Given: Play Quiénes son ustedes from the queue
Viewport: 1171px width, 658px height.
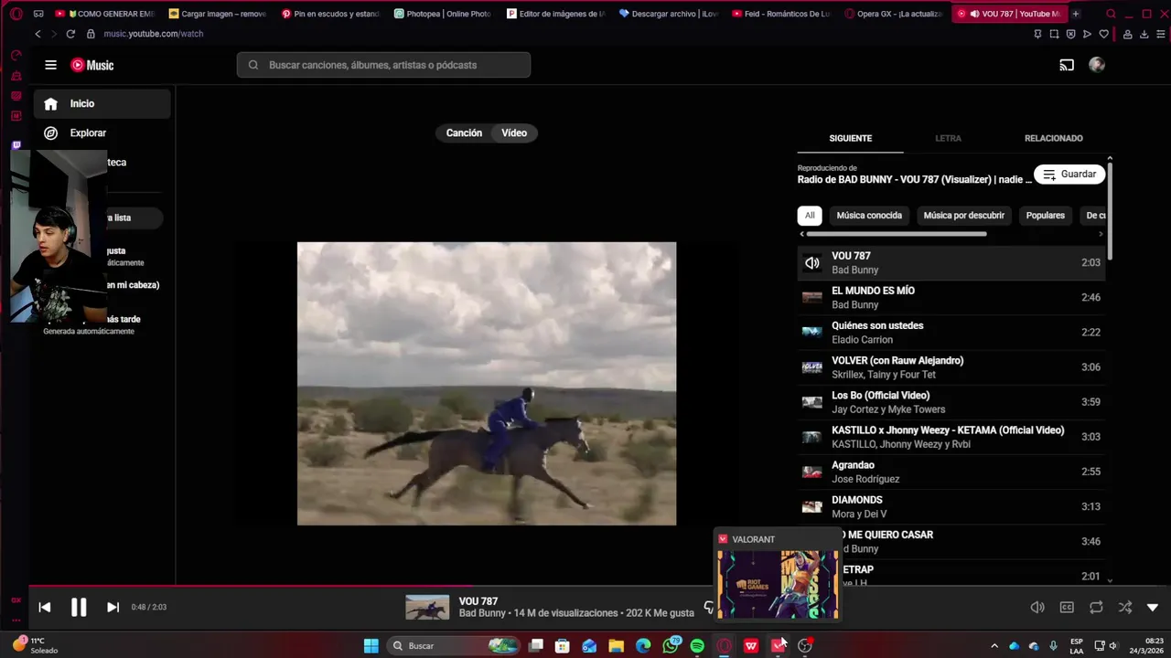Looking at the screenshot, I should point(951,333).
